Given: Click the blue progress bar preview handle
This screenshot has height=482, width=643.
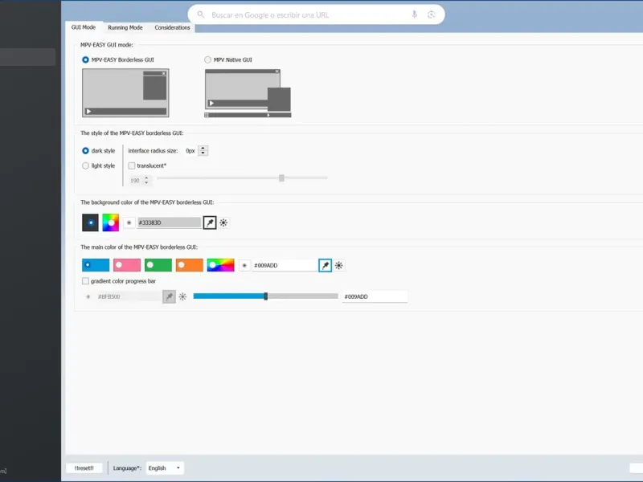Looking at the screenshot, I should click(266, 296).
